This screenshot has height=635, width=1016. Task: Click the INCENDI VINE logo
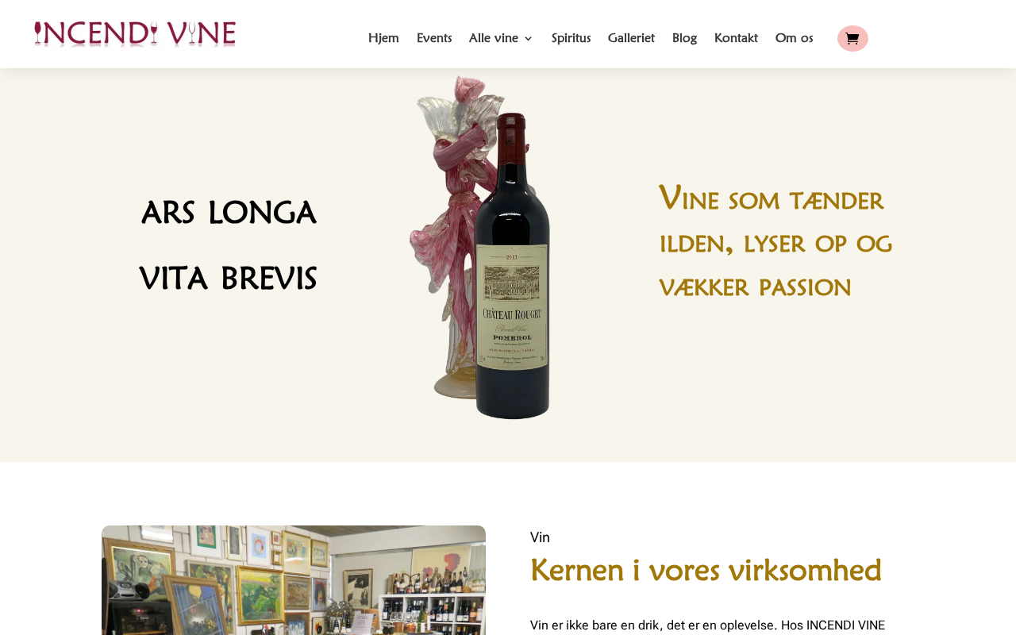click(x=135, y=34)
